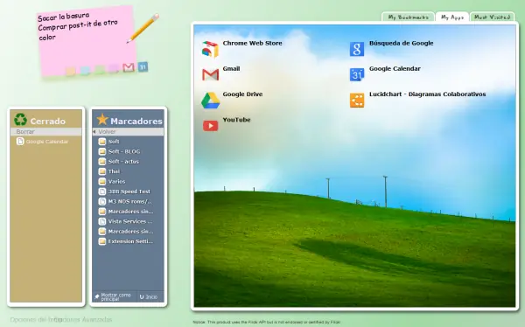Open the M3 NDS roms bookmark label
The width and height of the screenshot is (525, 327).
point(129,201)
